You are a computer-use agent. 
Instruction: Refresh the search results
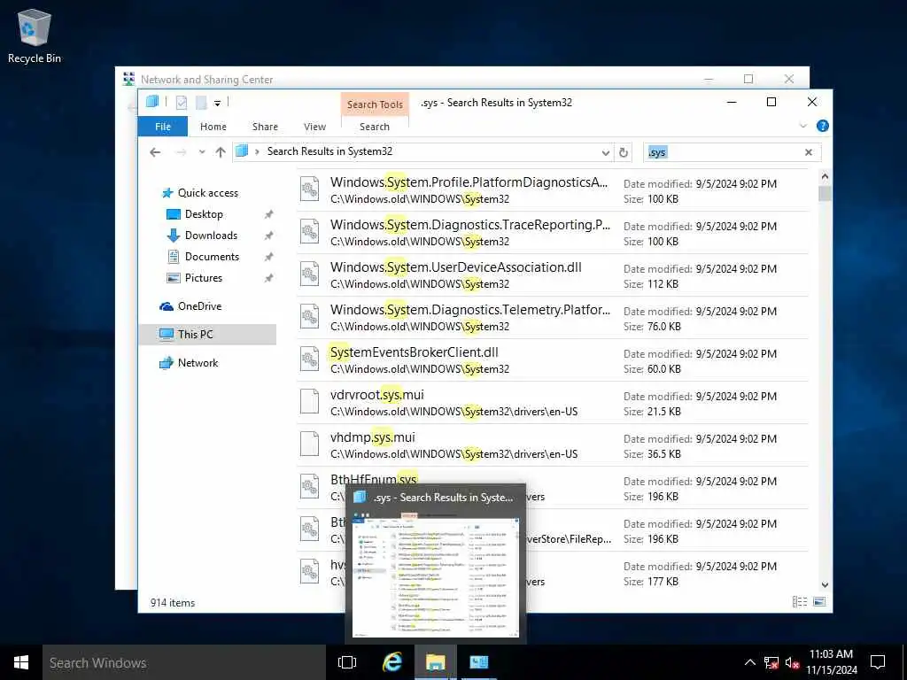point(623,152)
